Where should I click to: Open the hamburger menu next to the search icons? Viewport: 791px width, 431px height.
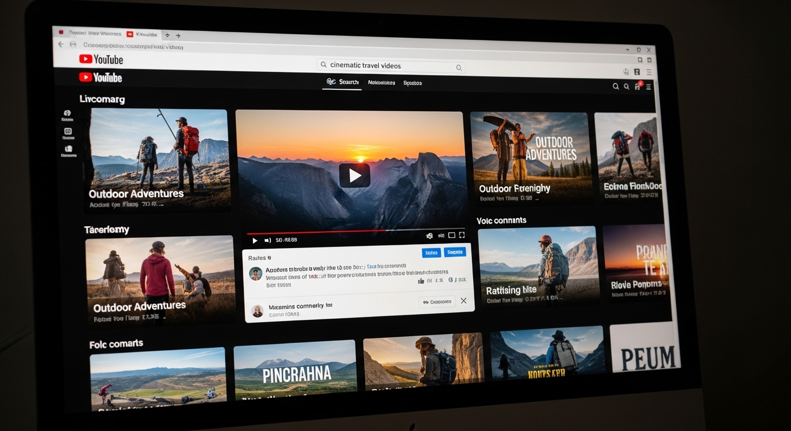click(x=649, y=86)
